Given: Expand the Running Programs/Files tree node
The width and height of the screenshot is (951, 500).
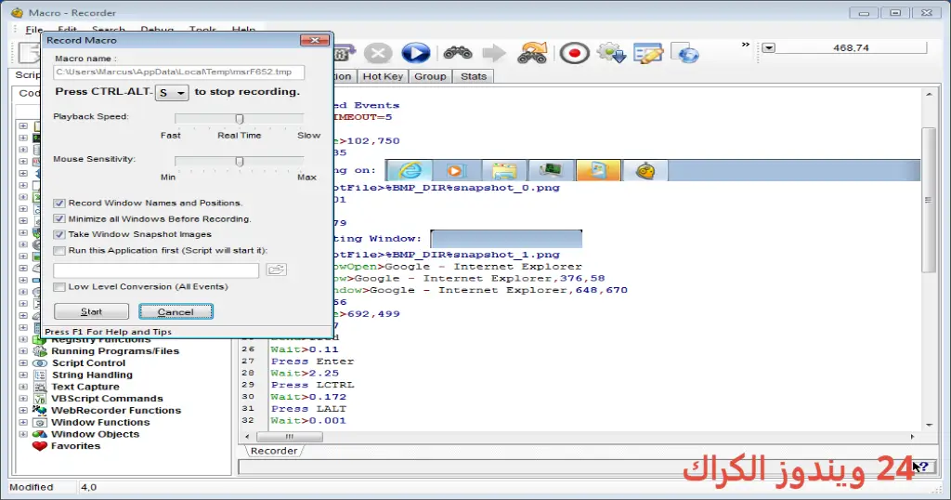Looking at the screenshot, I should (x=23, y=350).
